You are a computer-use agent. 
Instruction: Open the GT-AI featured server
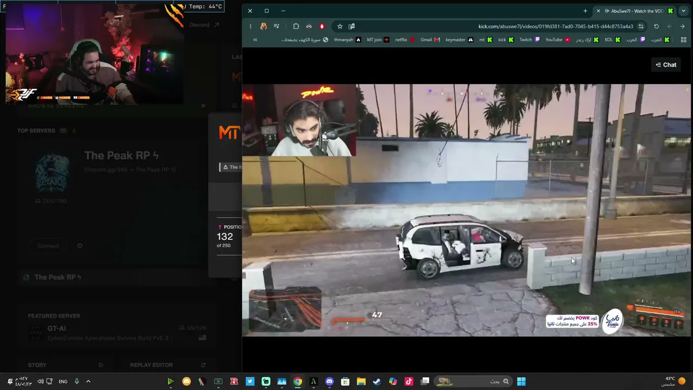pos(116,333)
